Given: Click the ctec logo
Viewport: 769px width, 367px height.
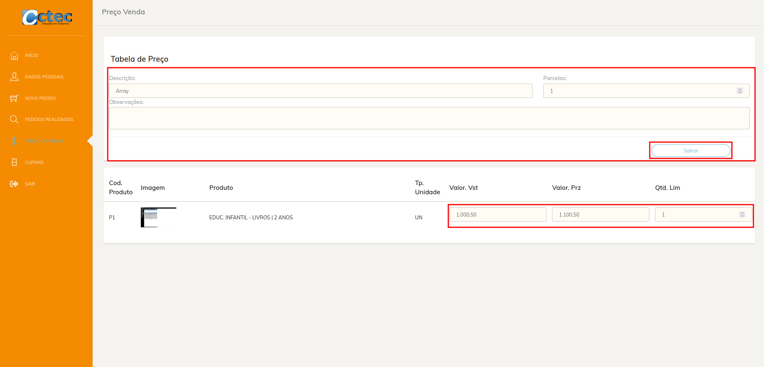Looking at the screenshot, I should [47, 18].
